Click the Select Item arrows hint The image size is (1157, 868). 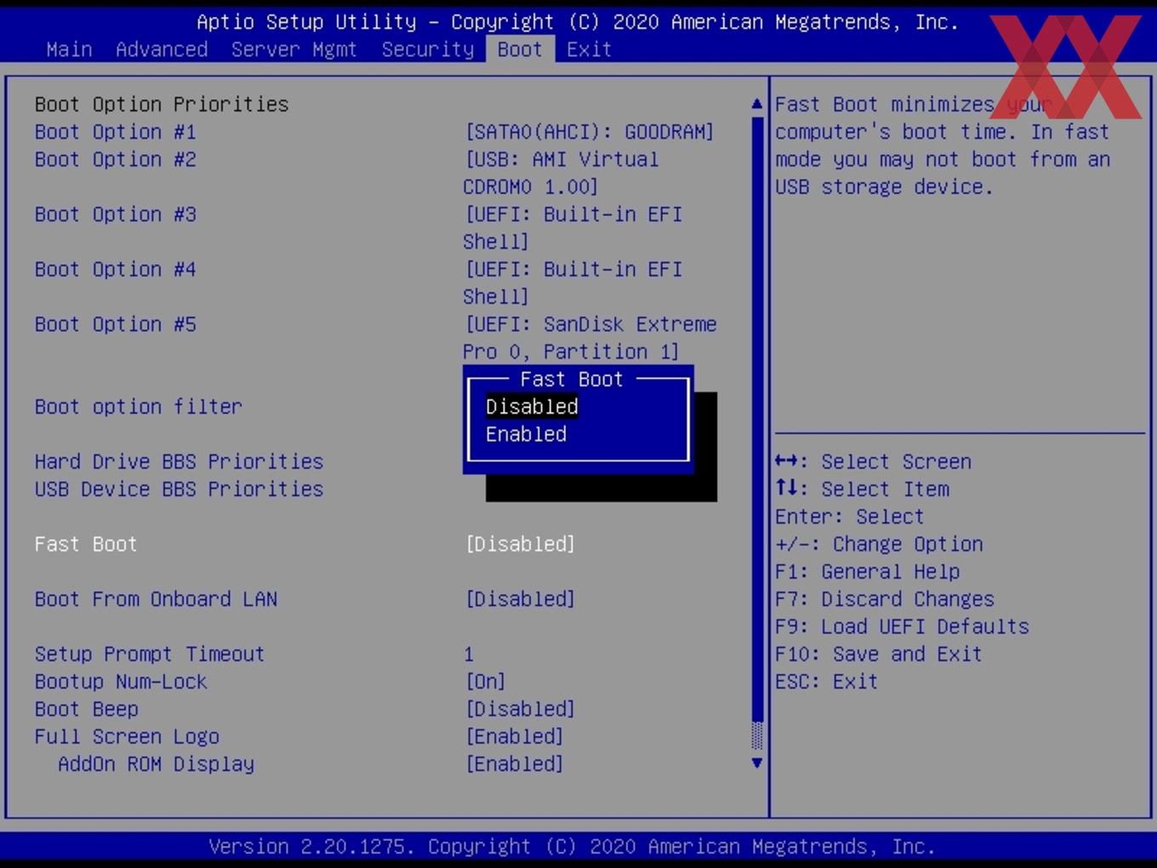(862, 489)
